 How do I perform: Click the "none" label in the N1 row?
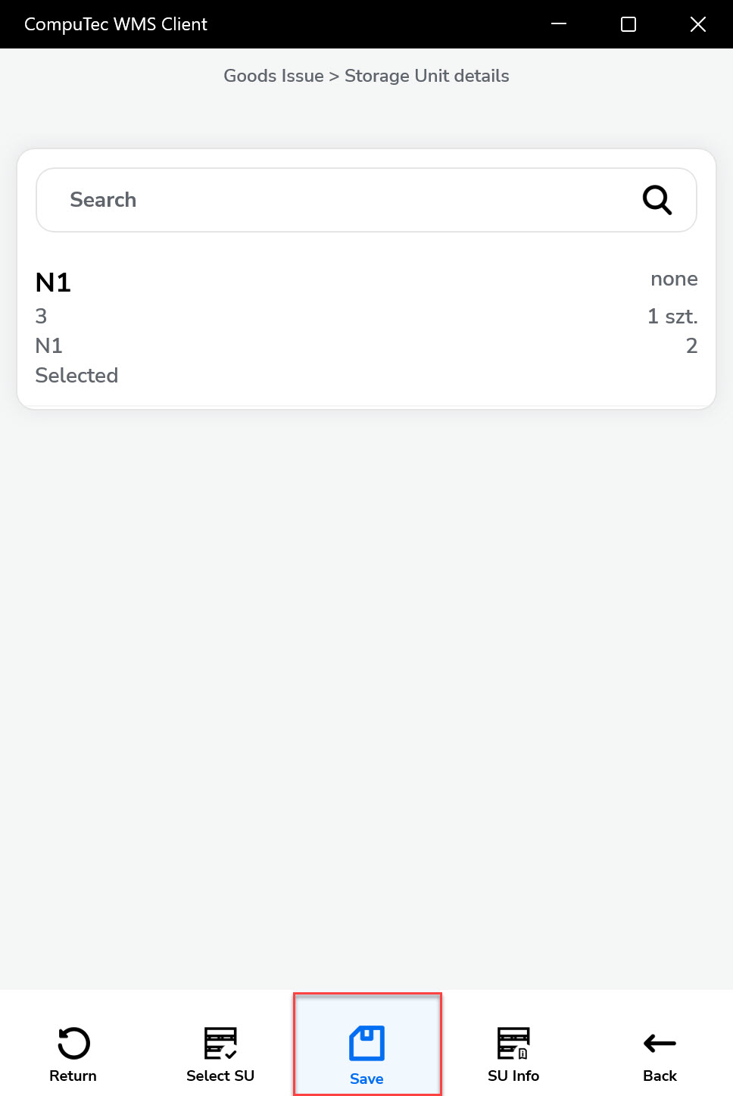[673, 279]
